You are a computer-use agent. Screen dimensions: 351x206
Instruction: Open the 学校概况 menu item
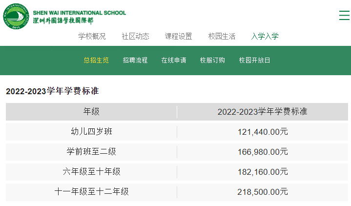(92, 36)
